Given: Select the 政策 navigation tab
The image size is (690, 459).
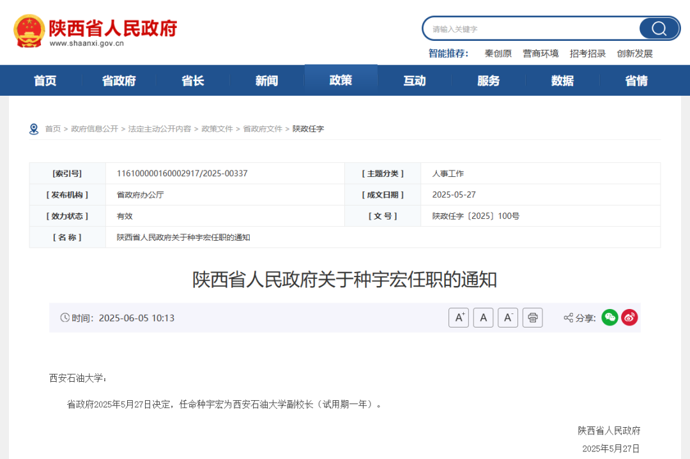Looking at the screenshot, I should (x=341, y=80).
